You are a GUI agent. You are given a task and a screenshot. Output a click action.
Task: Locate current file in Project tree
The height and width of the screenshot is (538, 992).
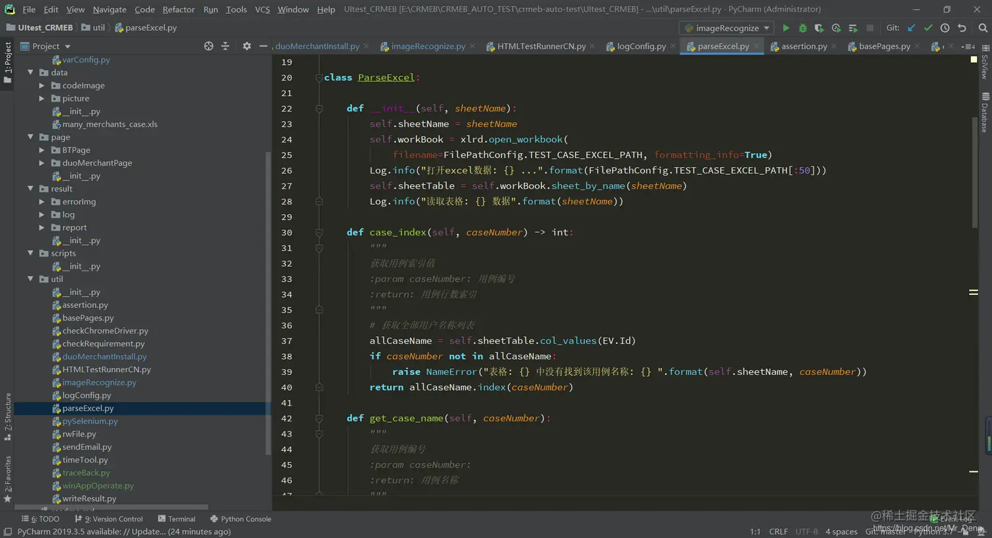tap(209, 47)
